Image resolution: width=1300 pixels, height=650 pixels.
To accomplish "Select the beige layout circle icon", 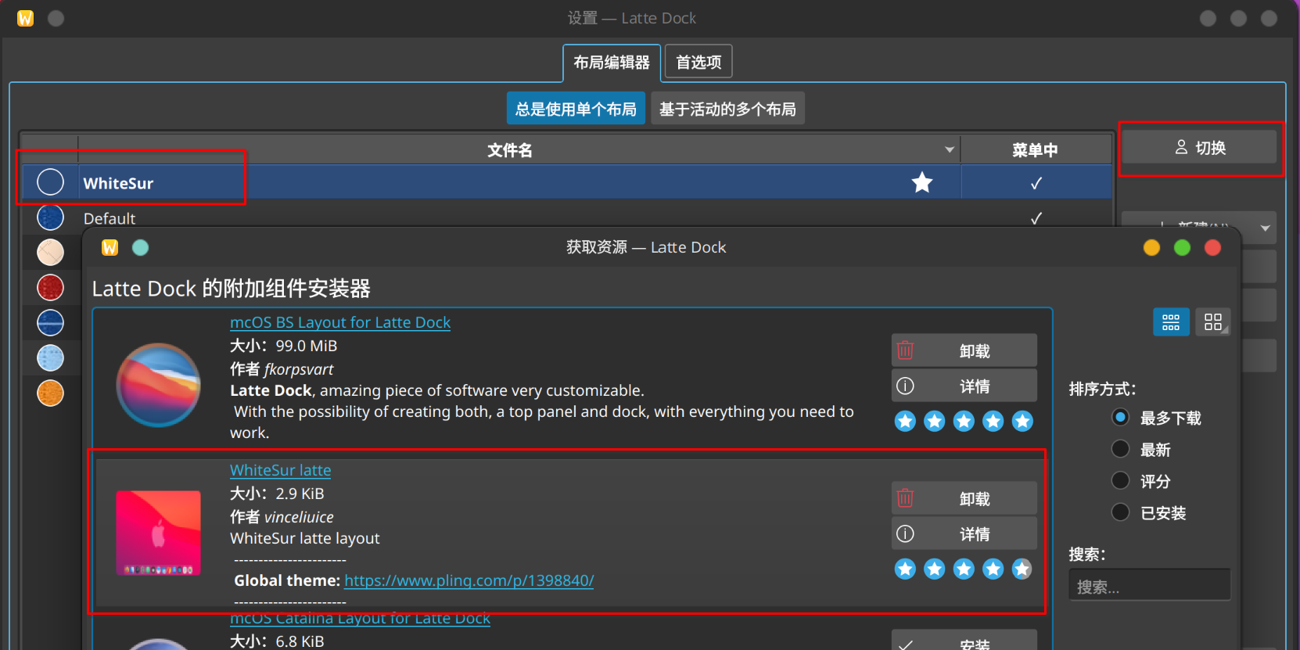I will 50,252.
